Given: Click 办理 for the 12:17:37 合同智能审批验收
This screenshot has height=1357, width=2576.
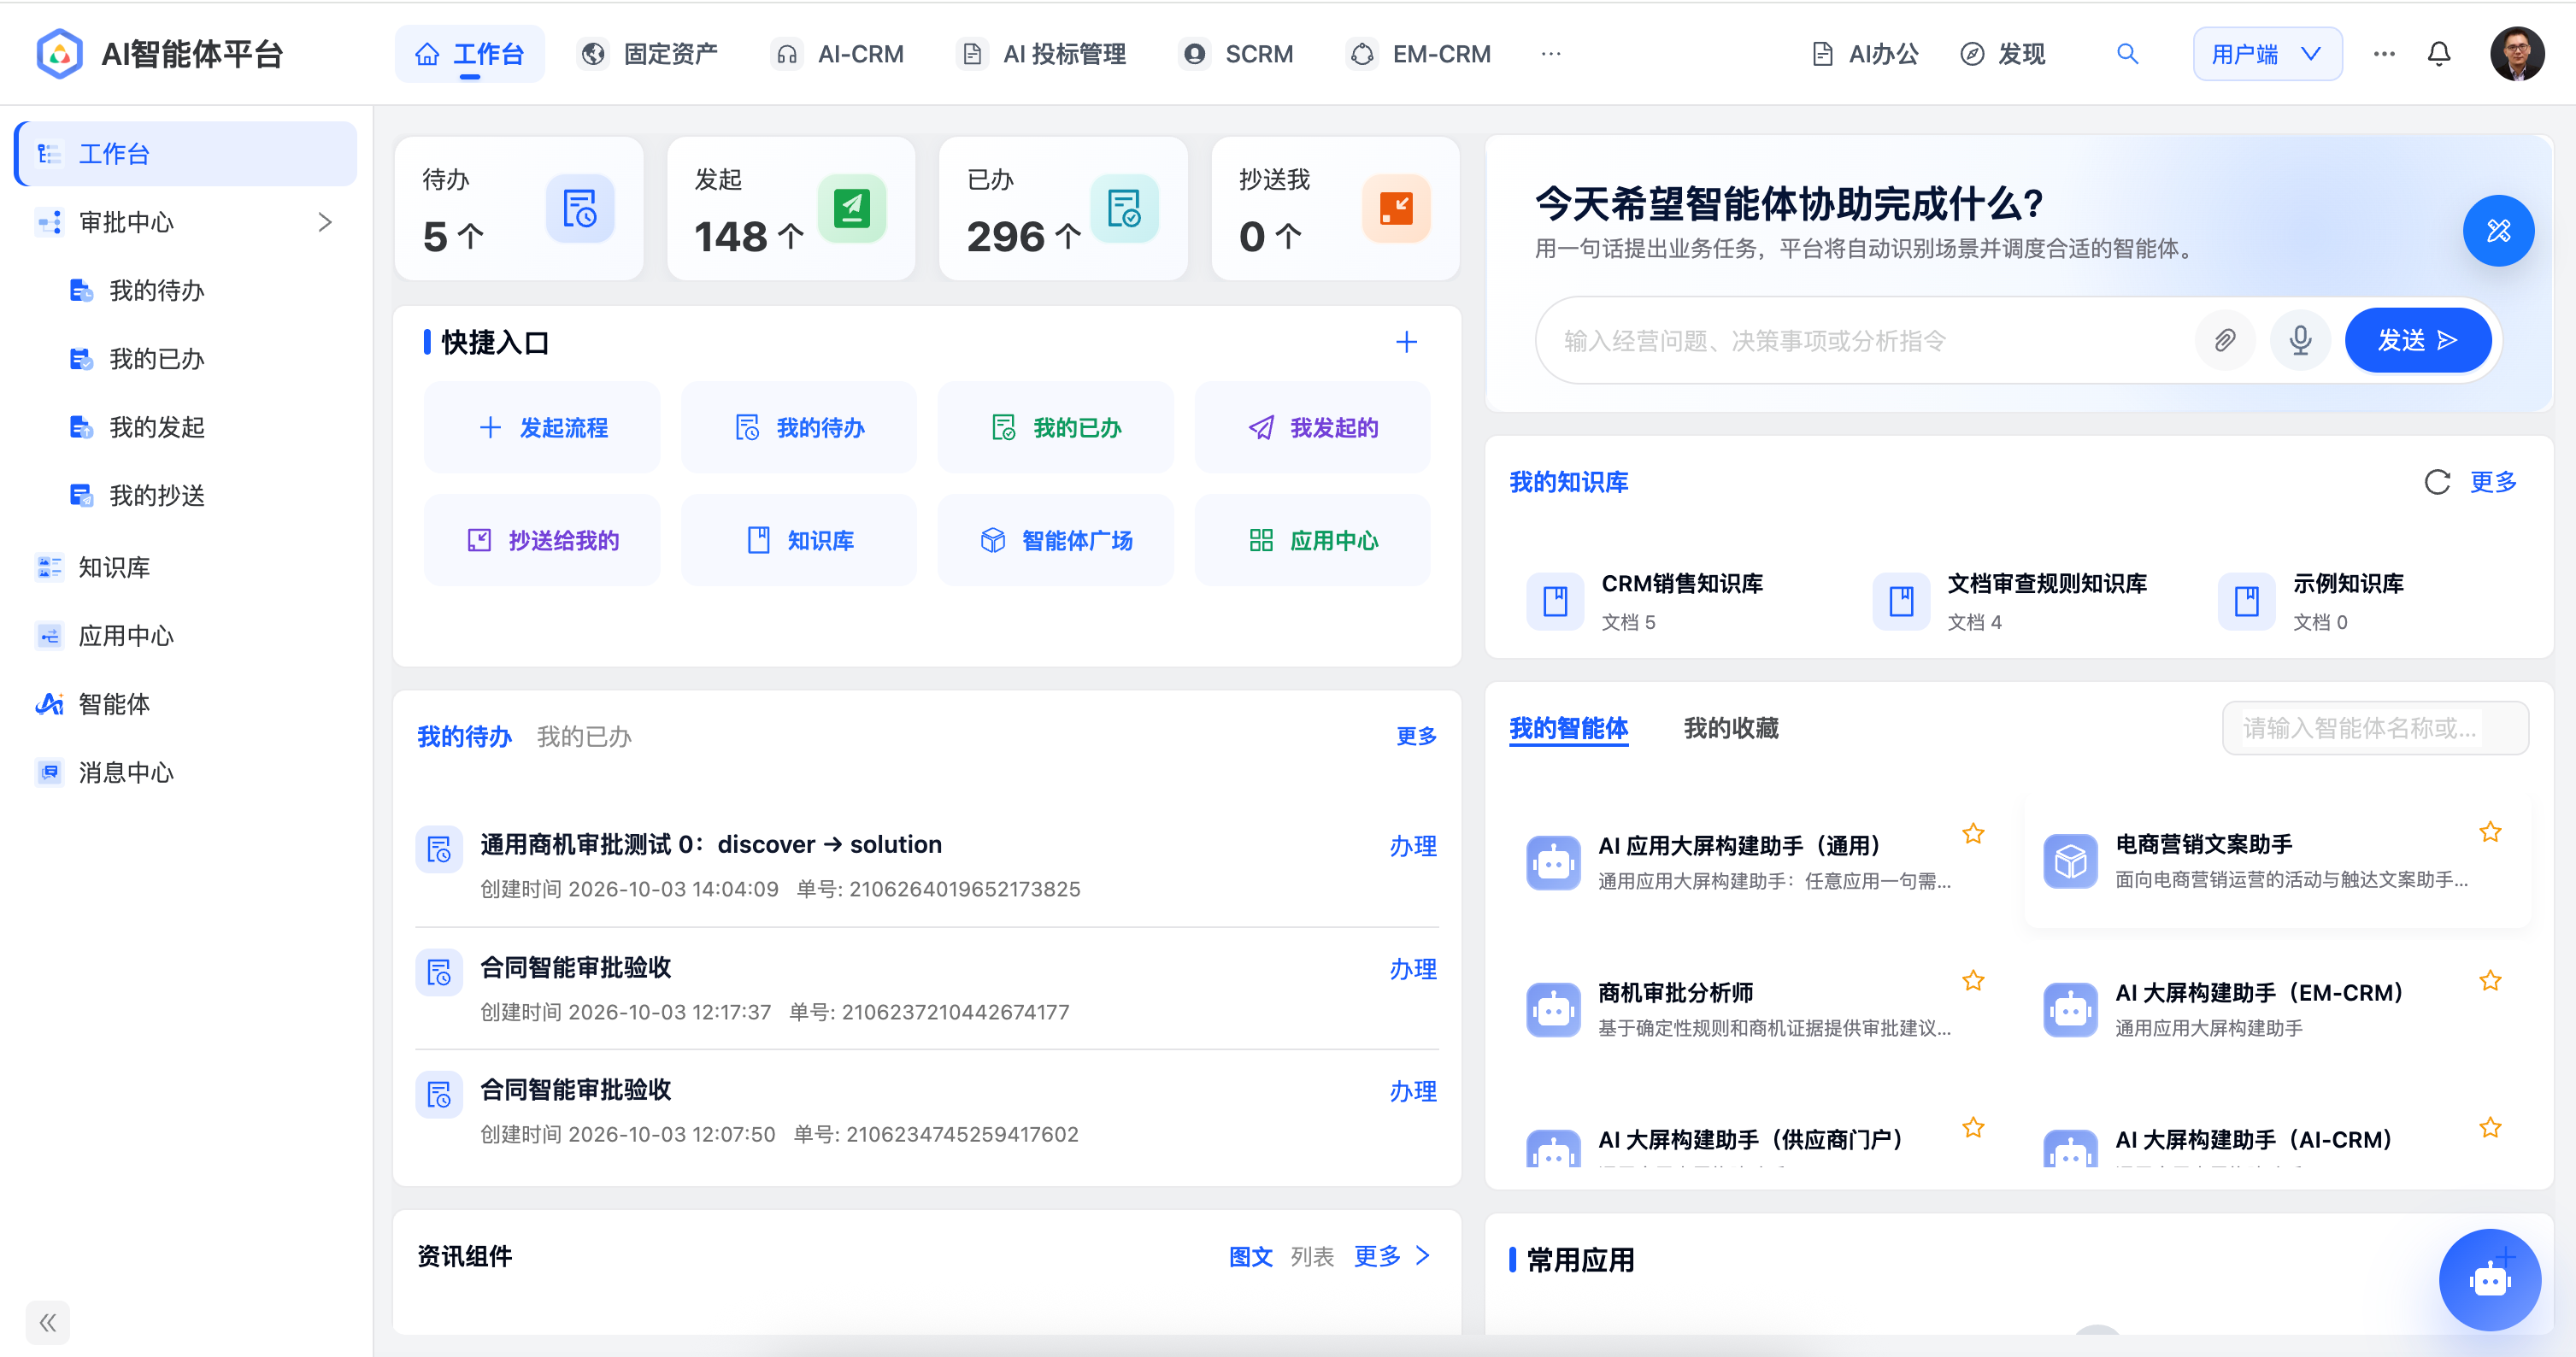Looking at the screenshot, I should pyautogui.click(x=1412, y=969).
